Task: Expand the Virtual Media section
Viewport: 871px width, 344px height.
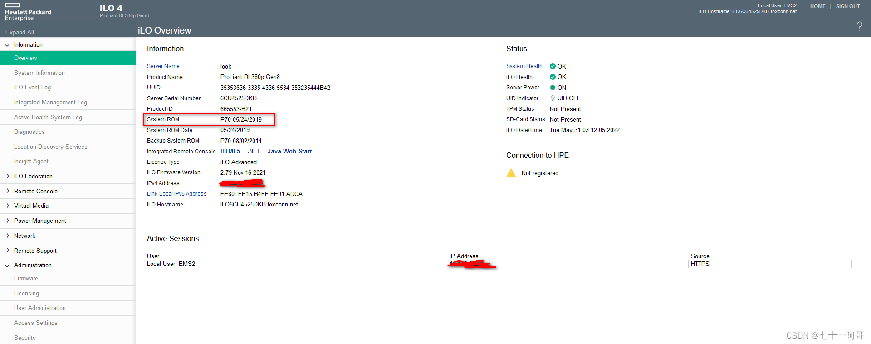Action: 7,206
